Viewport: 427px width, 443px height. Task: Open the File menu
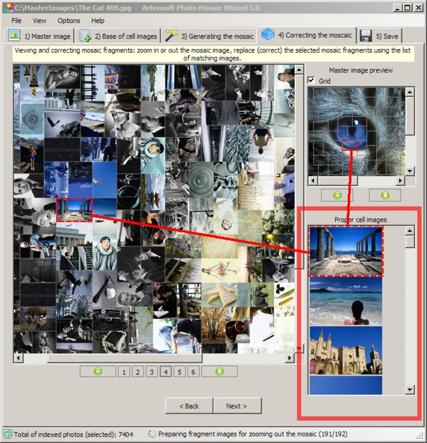click(x=17, y=20)
